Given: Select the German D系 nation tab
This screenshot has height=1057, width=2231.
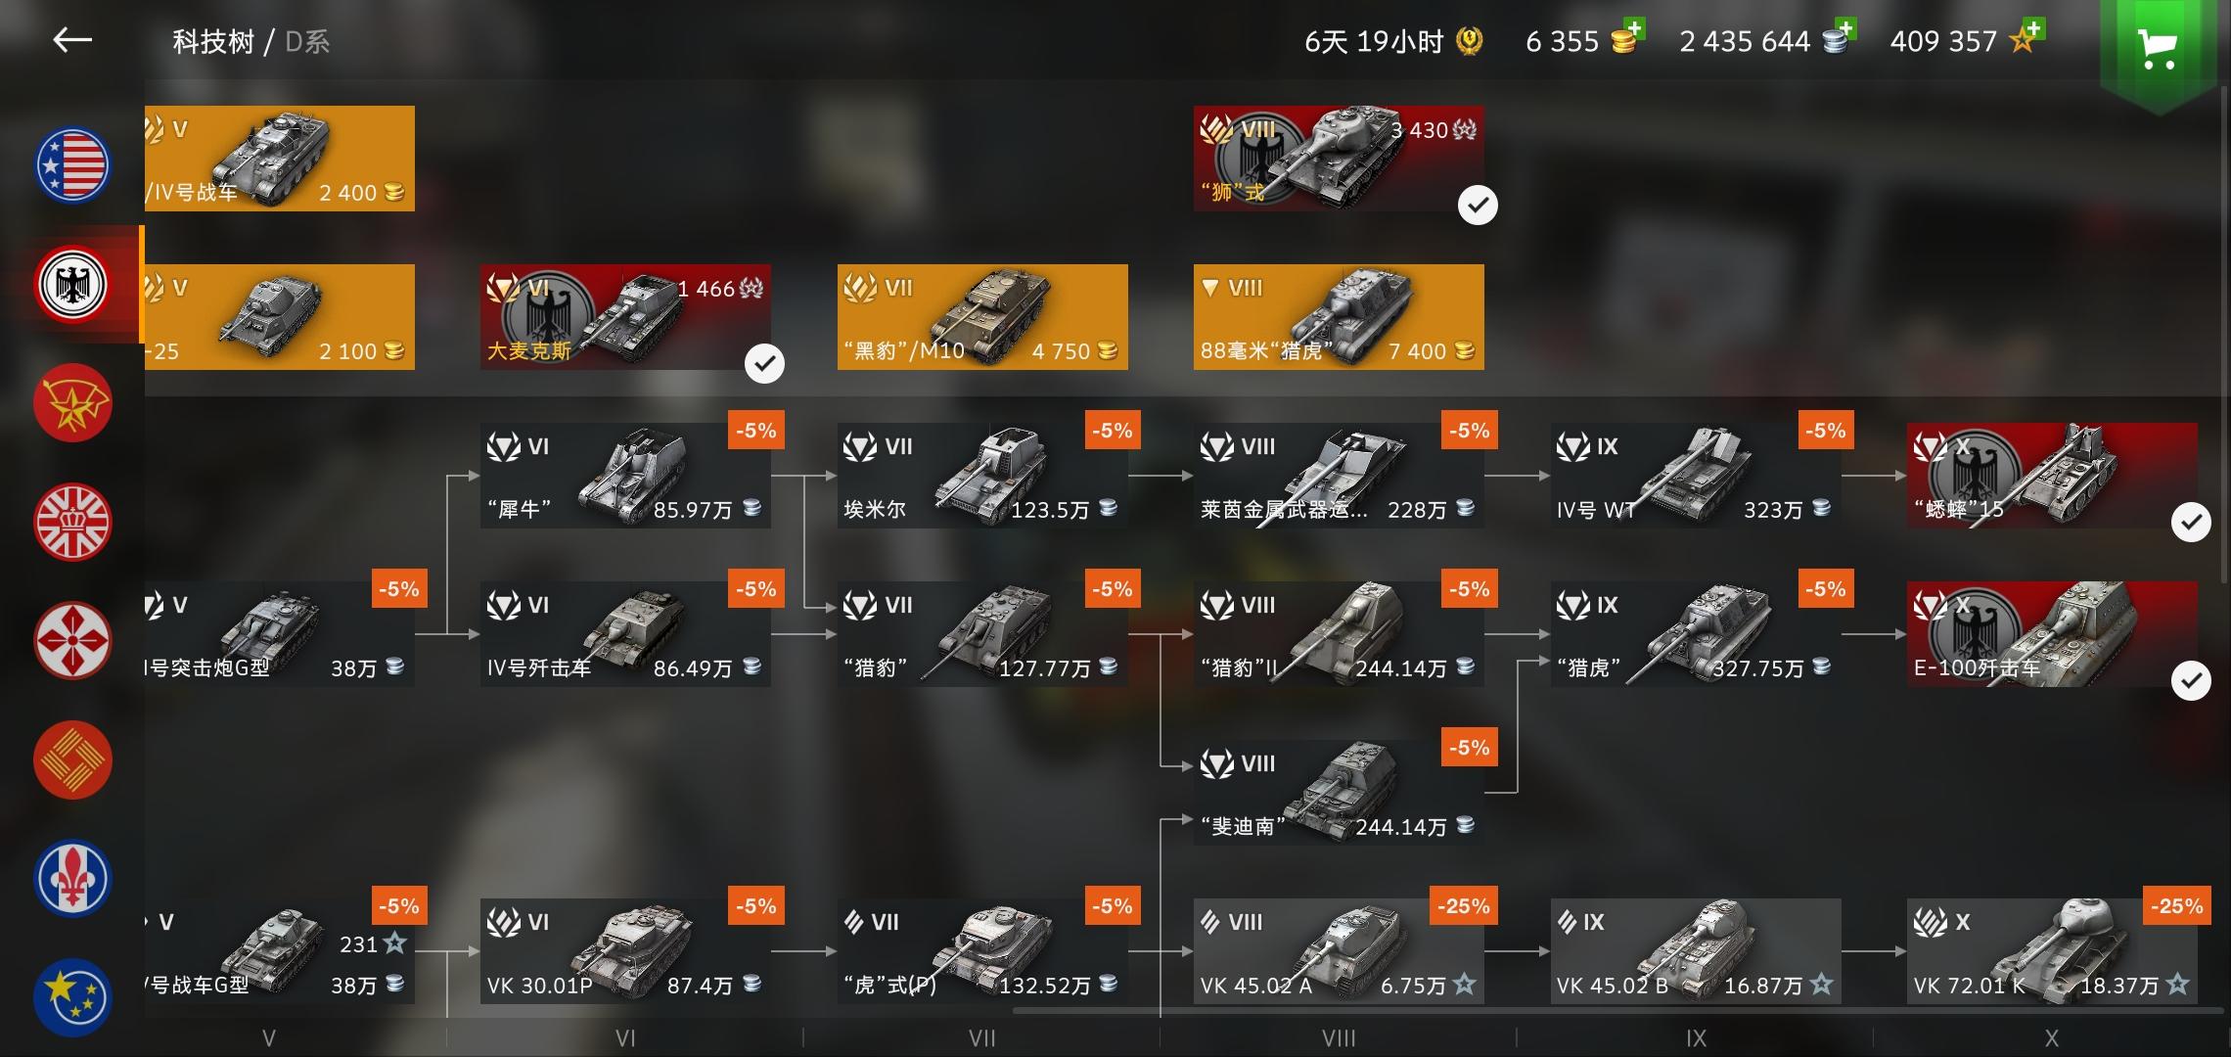Looking at the screenshot, I should (x=72, y=285).
